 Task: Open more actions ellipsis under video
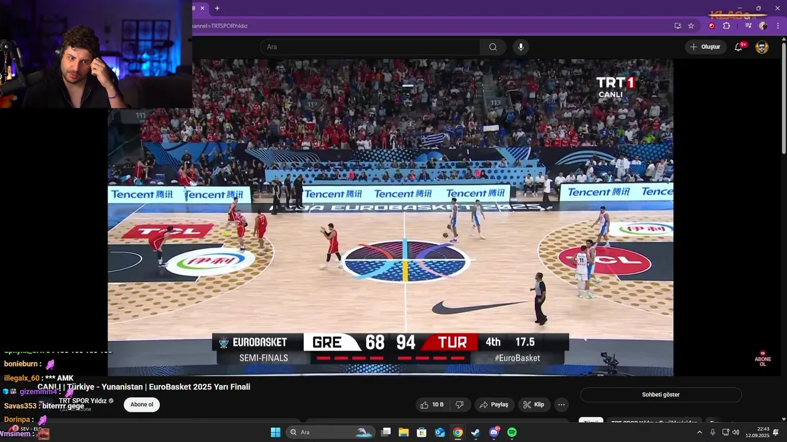click(561, 405)
